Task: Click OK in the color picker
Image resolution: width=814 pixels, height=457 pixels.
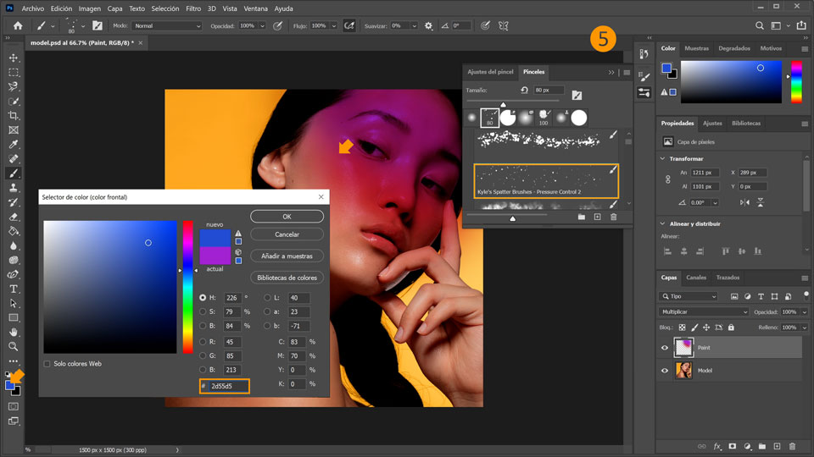Action: (287, 217)
